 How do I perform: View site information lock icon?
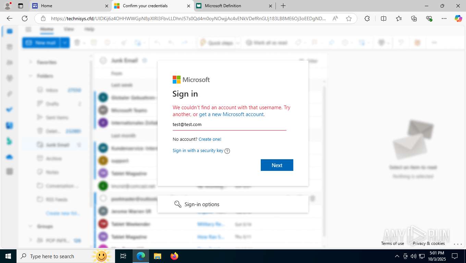click(x=43, y=18)
